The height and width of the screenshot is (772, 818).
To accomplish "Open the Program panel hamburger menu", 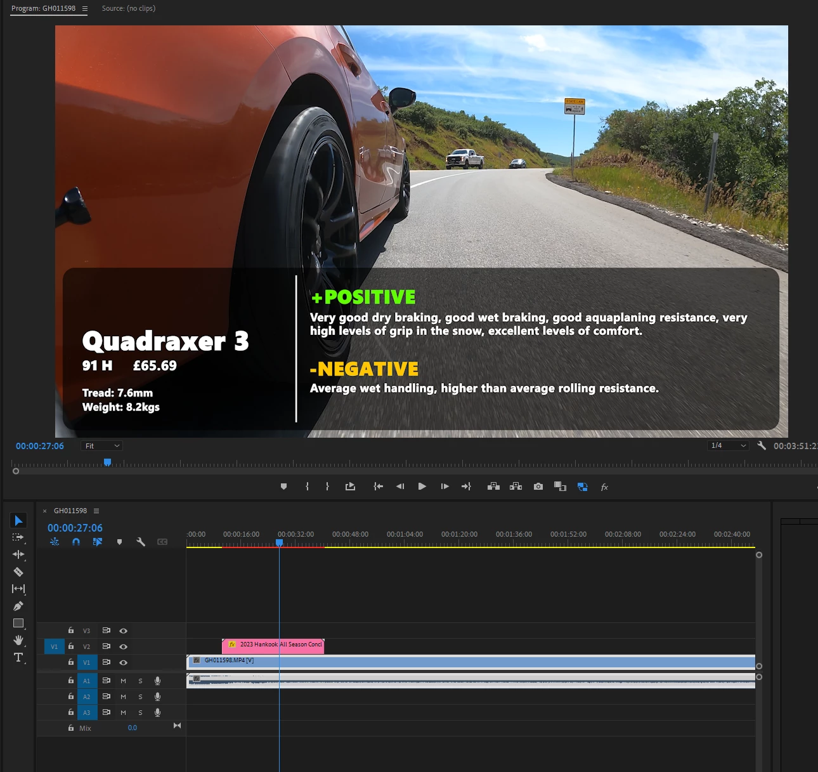I will (x=85, y=8).
